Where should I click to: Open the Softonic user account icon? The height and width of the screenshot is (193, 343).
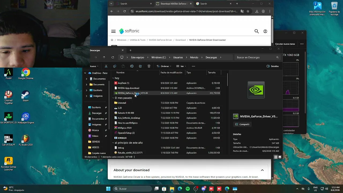click(265, 31)
